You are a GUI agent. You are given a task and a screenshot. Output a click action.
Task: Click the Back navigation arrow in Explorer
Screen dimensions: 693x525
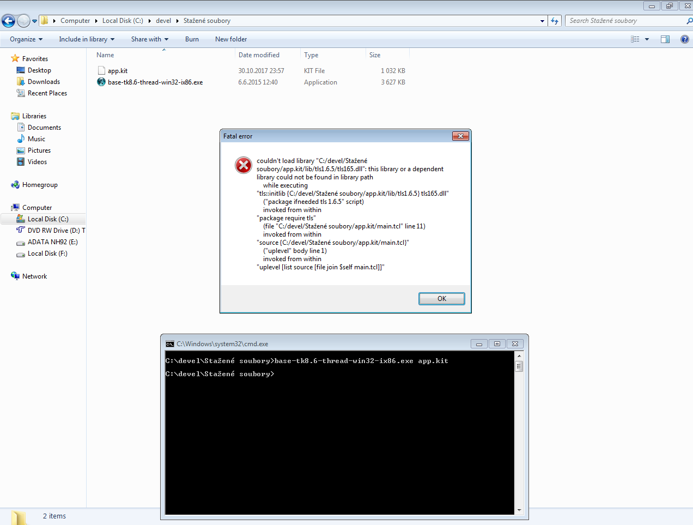[8, 21]
